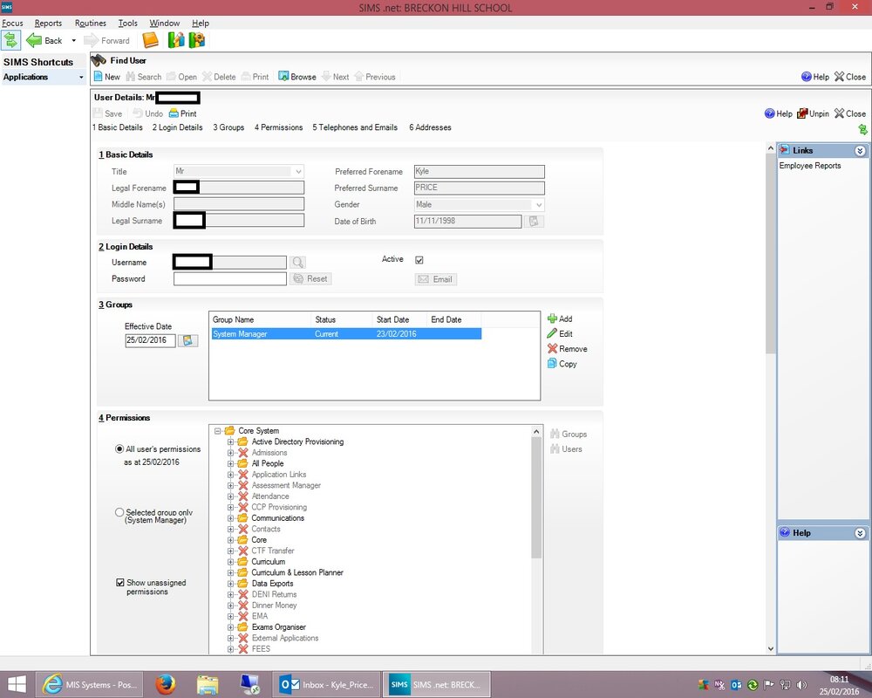Click the Unpin icon
The image size is (872, 698).
(802, 113)
